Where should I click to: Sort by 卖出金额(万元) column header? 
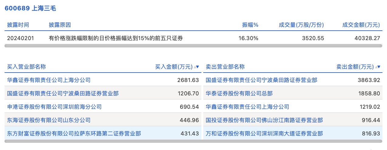[x=354, y=67]
